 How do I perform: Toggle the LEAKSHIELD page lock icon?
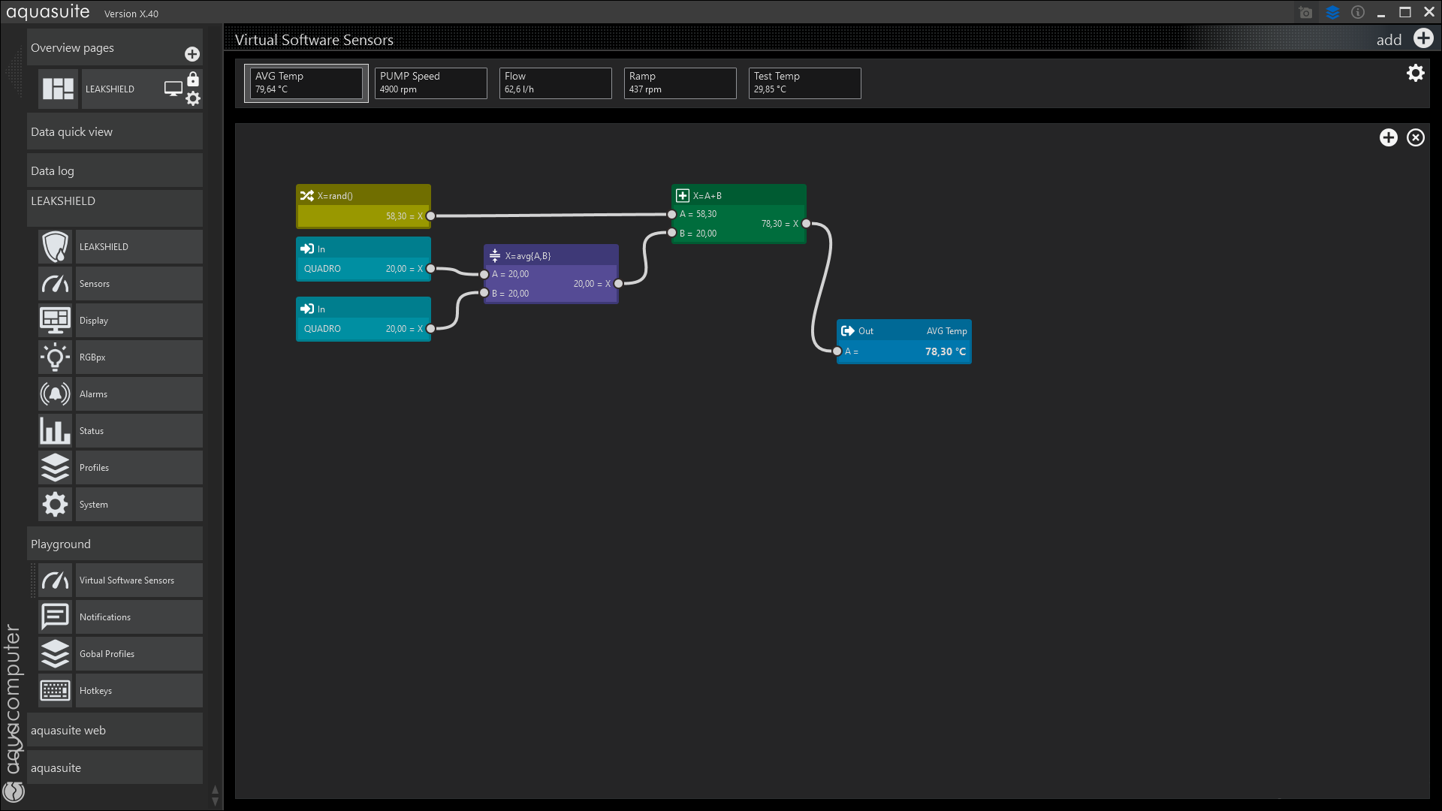[193, 79]
